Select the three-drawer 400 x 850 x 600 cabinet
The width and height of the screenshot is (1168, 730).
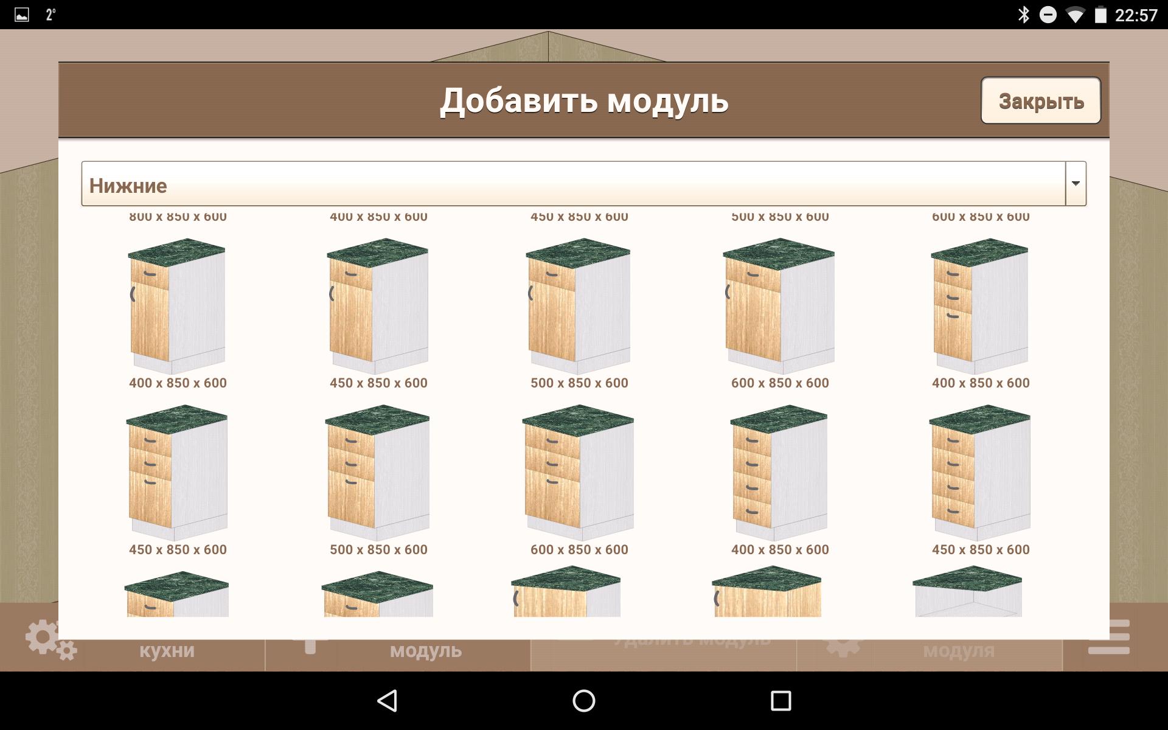[x=980, y=307]
